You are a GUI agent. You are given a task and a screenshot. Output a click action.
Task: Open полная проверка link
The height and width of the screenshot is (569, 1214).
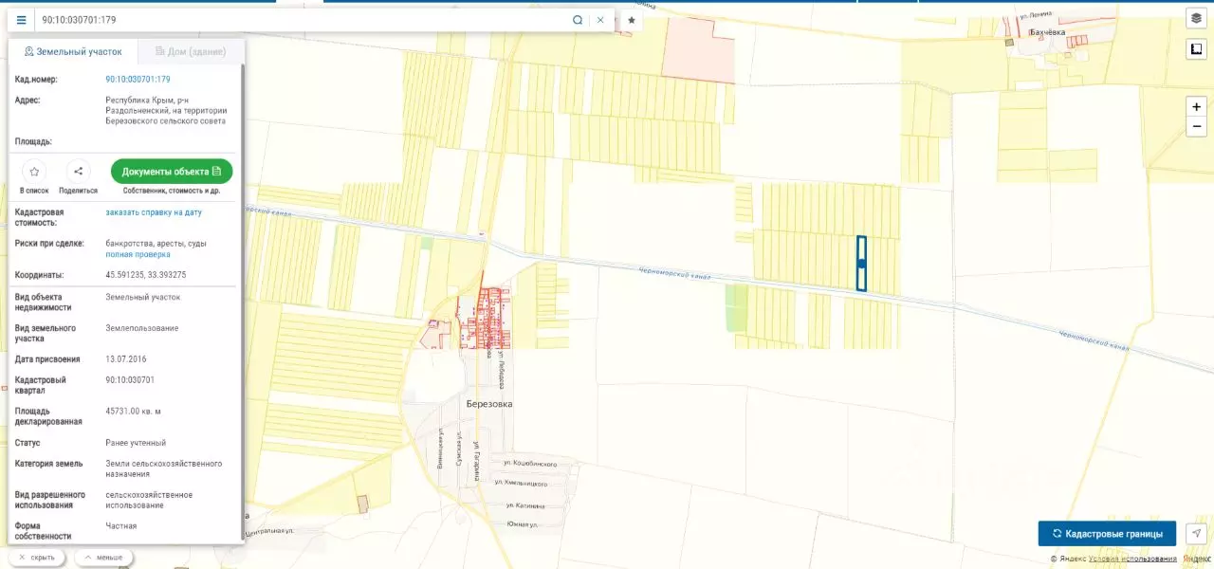point(138,254)
